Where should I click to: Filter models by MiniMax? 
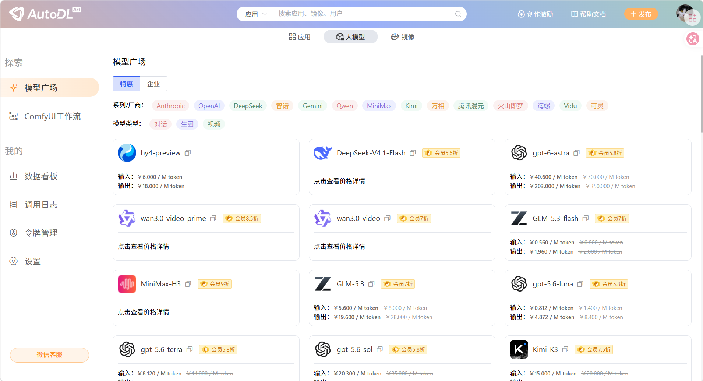(379, 106)
